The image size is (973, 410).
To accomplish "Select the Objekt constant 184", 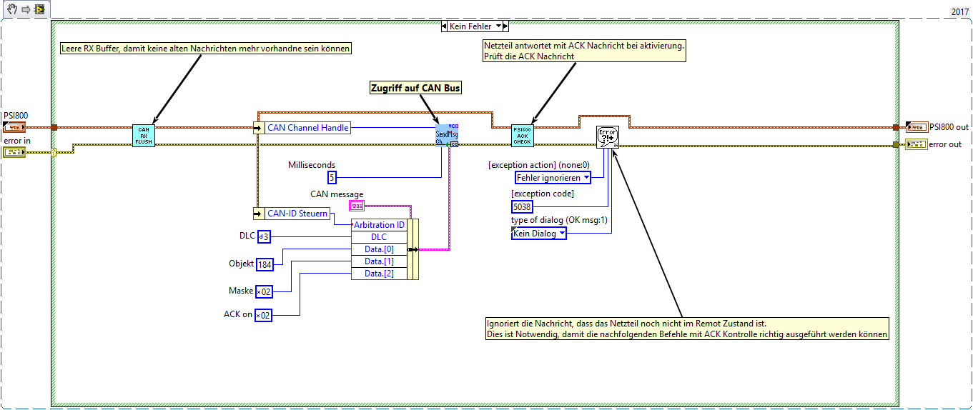I will [x=265, y=264].
